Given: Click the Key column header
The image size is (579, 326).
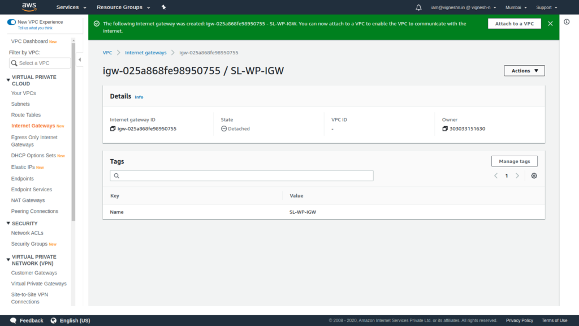Looking at the screenshot, I should pos(115,196).
